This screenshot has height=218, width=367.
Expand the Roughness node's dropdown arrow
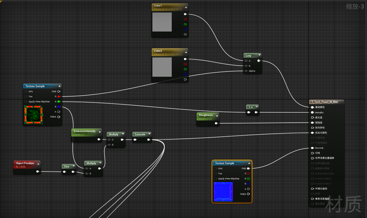217,116
